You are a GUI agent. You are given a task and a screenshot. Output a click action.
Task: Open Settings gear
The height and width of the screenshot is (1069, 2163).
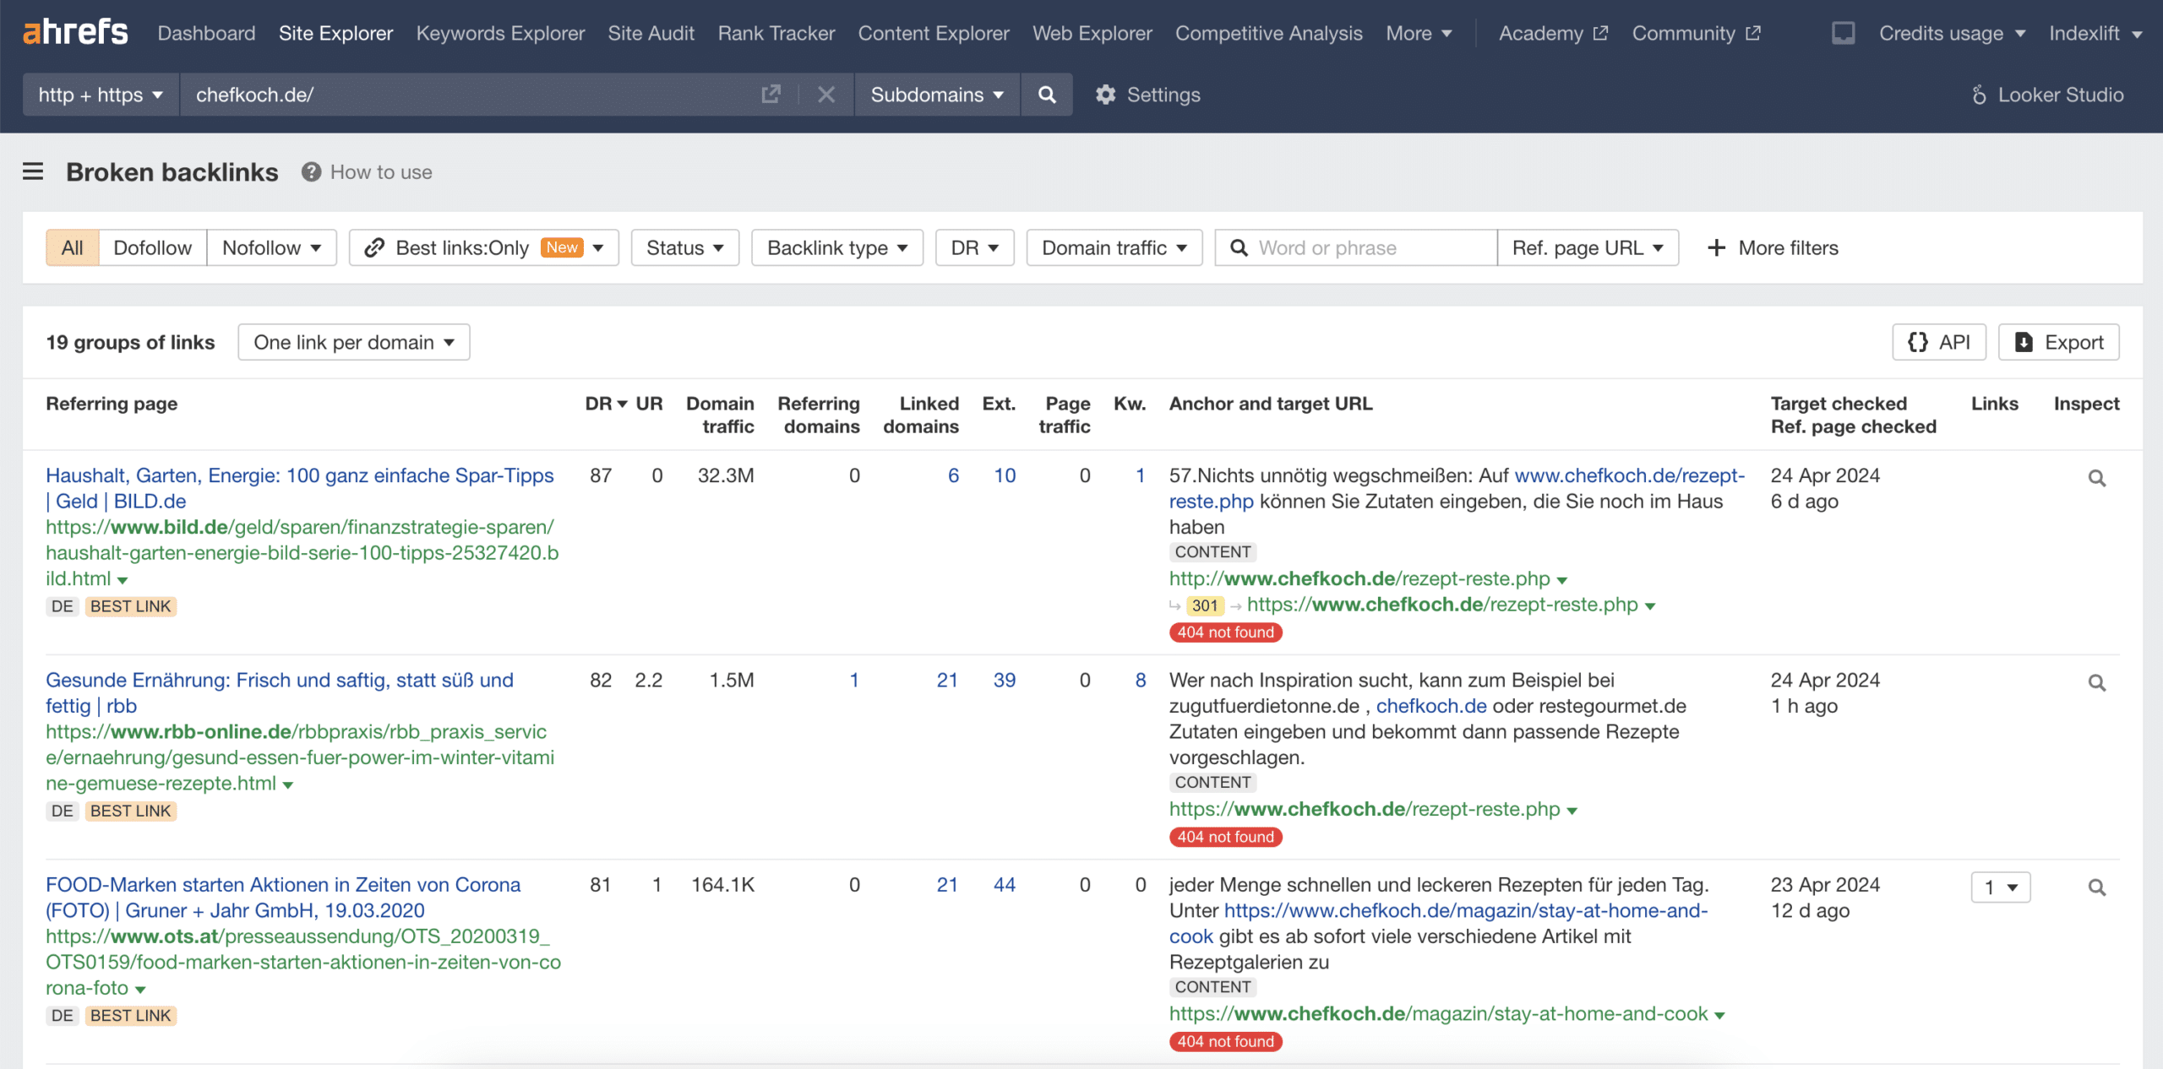[x=1147, y=94]
